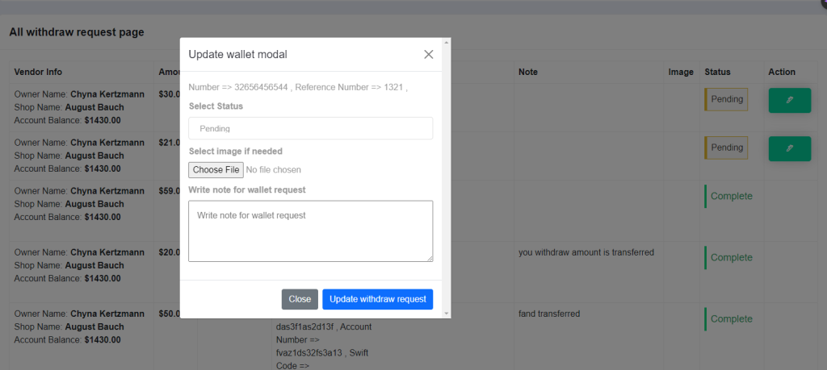This screenshot has width=827, height=370.
Task: Click the Vendor Info column header
Action: point(38,72)
